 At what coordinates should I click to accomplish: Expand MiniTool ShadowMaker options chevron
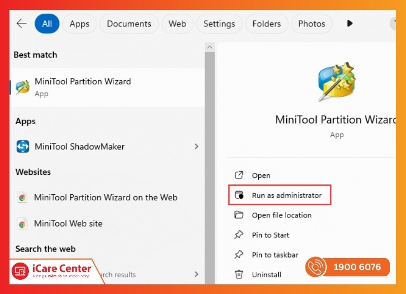196,146
